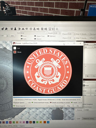Click the Coast Guard emblem preview image
The image size is (96, 128).
click(48, 71)
